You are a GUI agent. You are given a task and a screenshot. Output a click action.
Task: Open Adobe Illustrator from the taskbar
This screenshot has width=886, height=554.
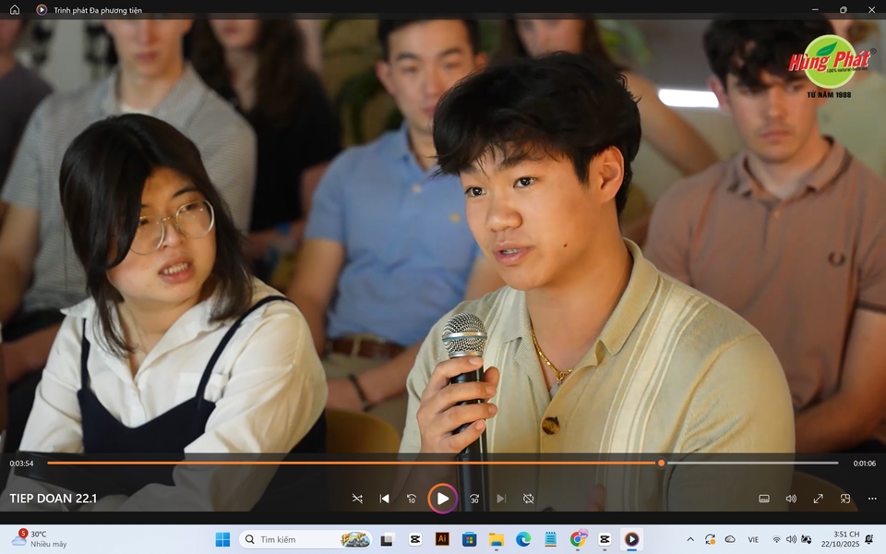point(442,539)
